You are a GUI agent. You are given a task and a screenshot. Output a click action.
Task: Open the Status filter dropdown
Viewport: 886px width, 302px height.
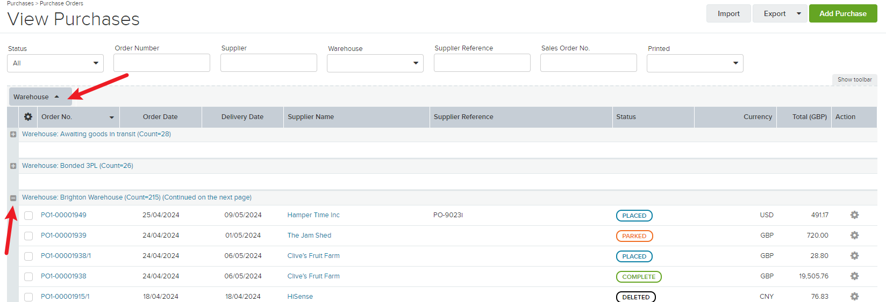(x=55, y=63)
